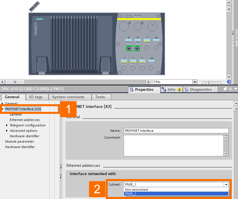Click the navigation tree collapse-left arrow
The image size is (238, 199).
(x=61, y=168)
